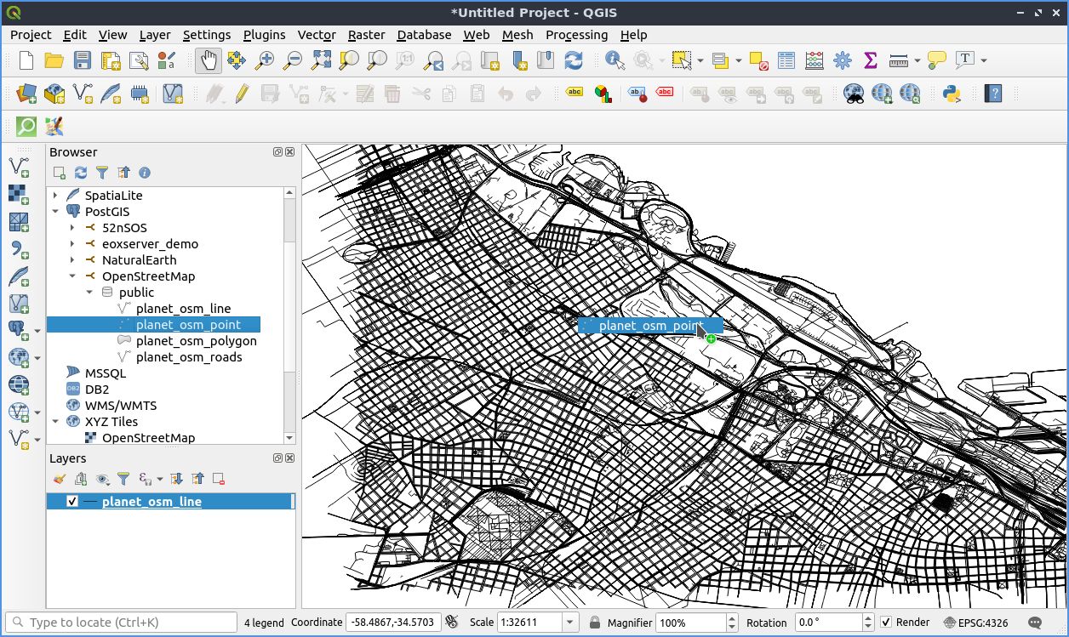Screen dimensions: 1069x637
Task: Refresh the Browser panel
Action: (x=81, y=173)
